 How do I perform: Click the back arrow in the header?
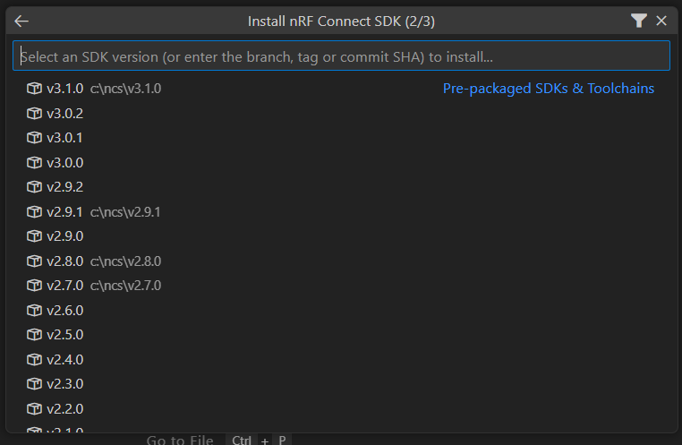21,21
